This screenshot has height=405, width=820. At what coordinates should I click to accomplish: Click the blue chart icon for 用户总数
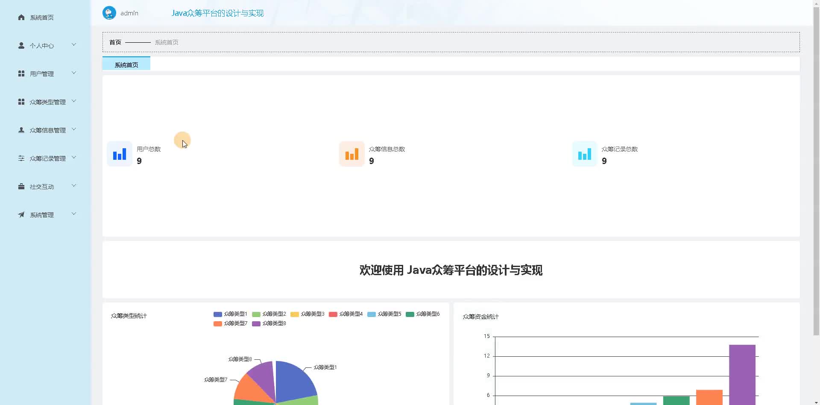[x=120, y=154]
